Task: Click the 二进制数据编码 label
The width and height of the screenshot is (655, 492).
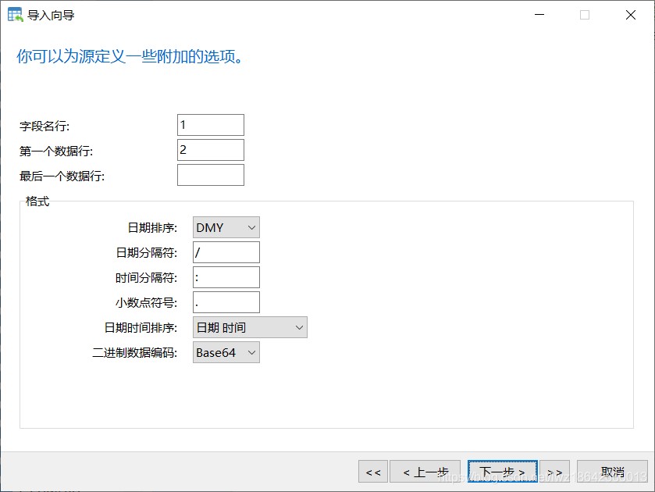Action: click(x=135, y=353)
